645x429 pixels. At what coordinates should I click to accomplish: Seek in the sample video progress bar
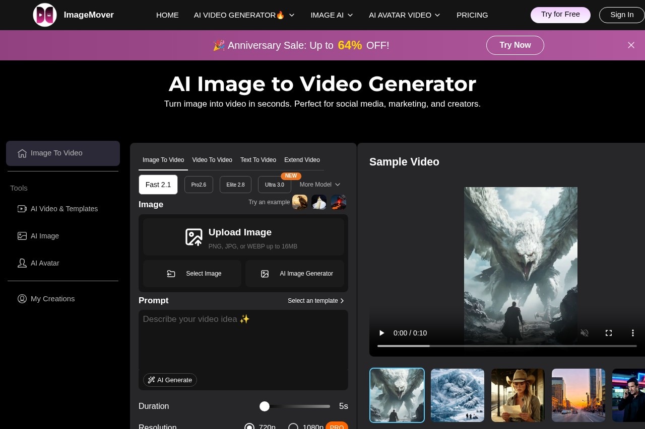click(507, 346)
